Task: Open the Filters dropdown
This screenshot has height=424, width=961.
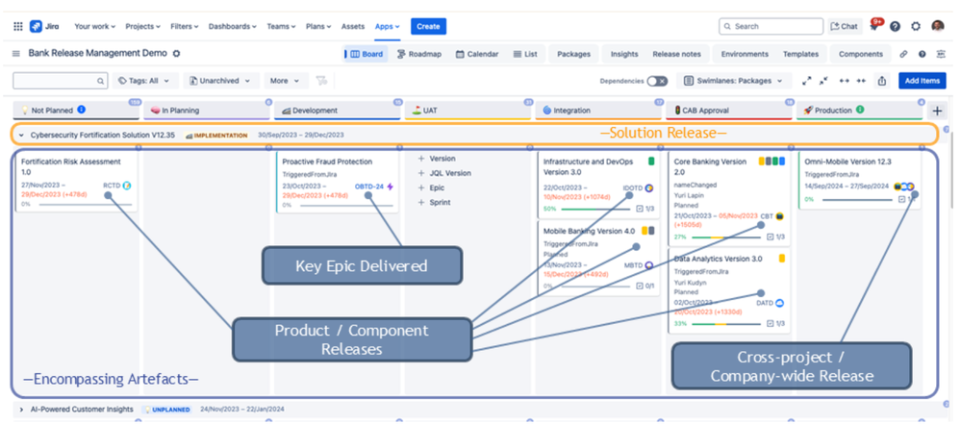Action: click(x=185, y=26)
